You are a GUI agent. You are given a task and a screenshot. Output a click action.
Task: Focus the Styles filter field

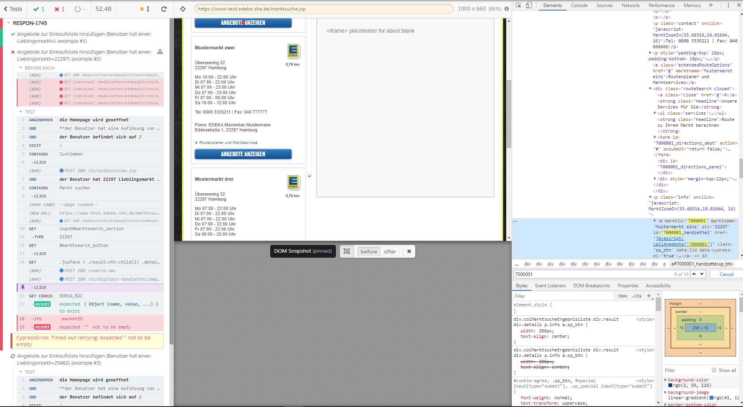[563, 296]
